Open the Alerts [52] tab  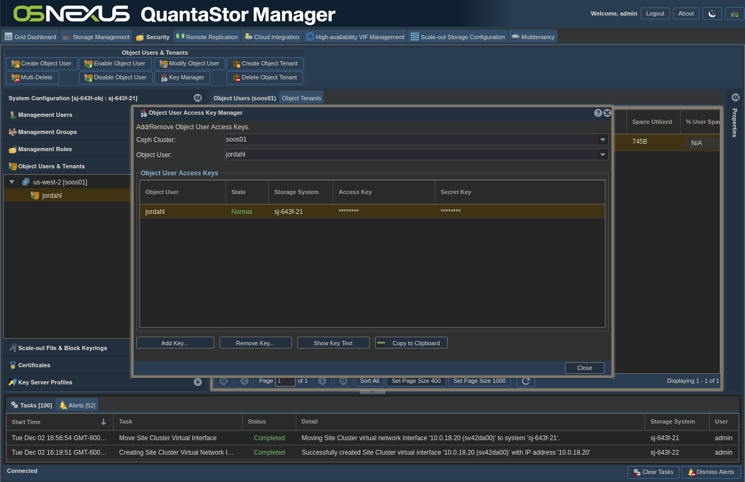point(77,405)
